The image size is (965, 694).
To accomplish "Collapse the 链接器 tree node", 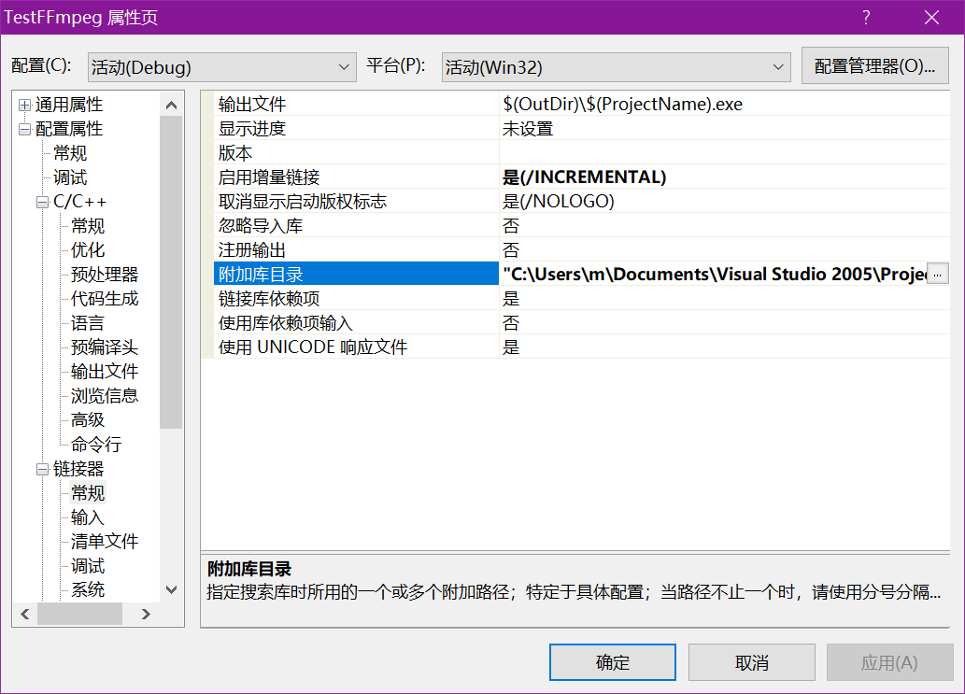I will [42, 470].
